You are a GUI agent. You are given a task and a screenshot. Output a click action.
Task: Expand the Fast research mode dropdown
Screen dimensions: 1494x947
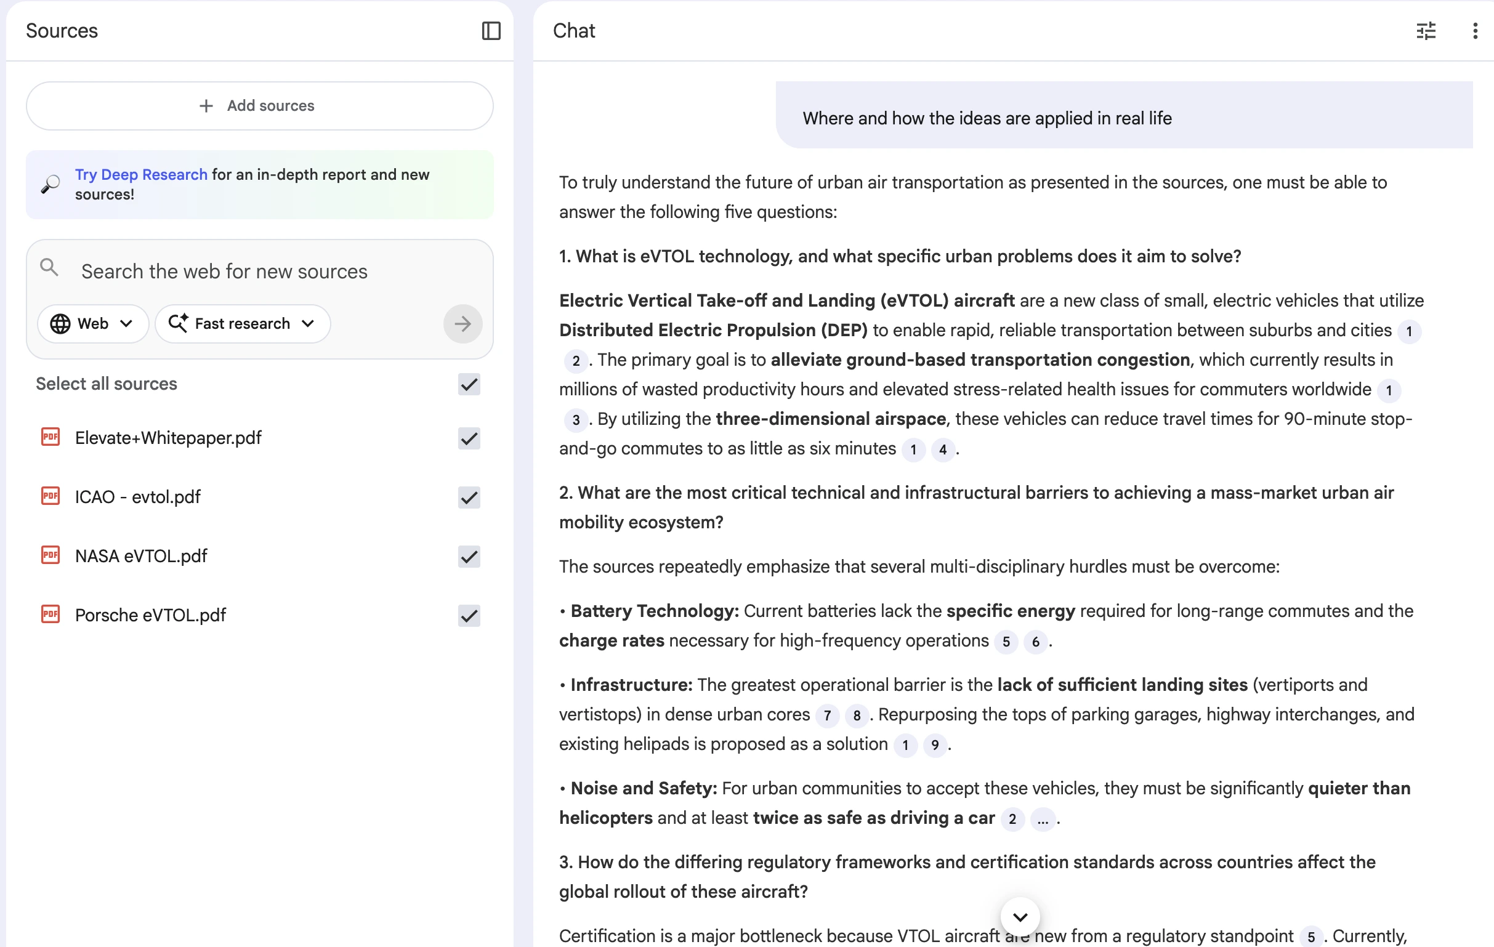pyautogui.click(x=243, y=324)
